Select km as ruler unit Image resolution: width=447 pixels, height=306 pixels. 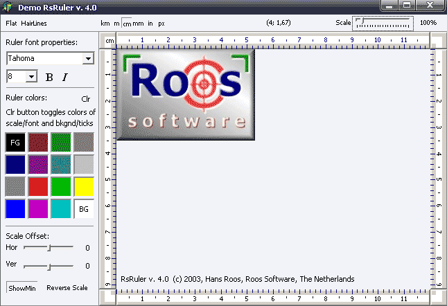tap(105, 24)
